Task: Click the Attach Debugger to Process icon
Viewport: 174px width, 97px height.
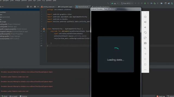Action: pyautogui.click(x=154, y=3)
